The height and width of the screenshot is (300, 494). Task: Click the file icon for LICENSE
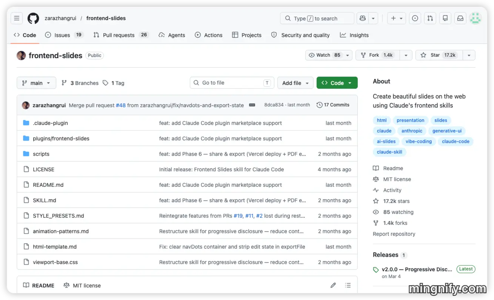[26, 169]
